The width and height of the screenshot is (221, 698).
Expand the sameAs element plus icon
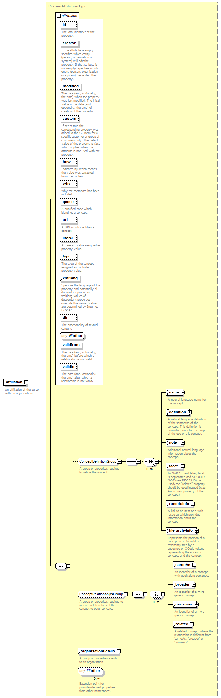coord(194,565)
